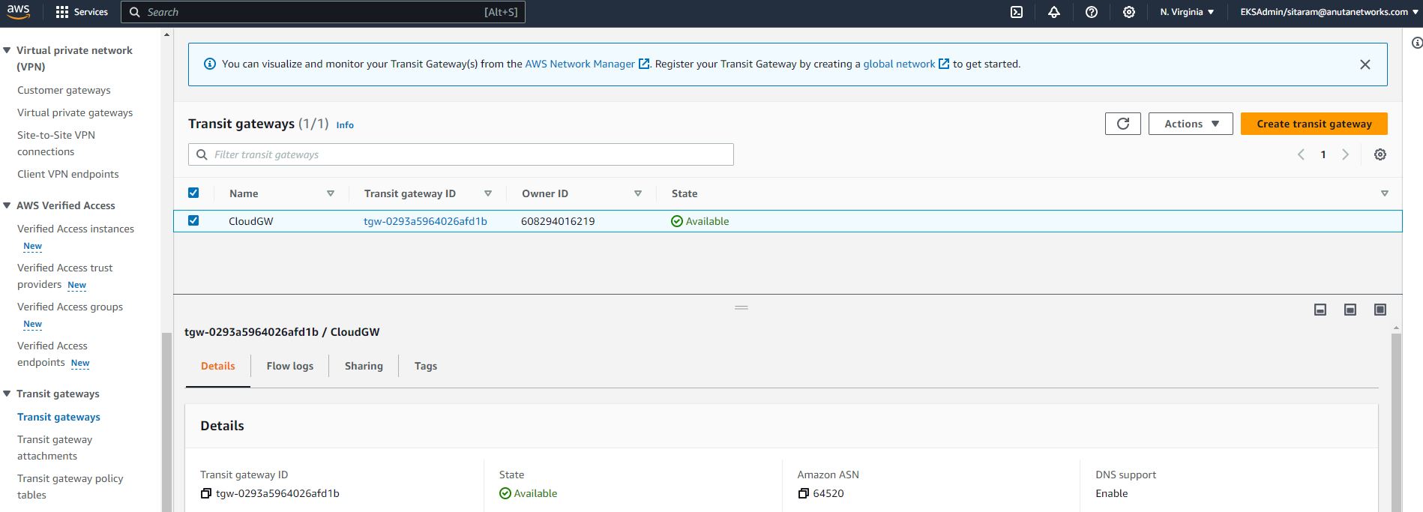Screen dimensions: 1423x512
Task: Sort by the Name column
Action: click(331, 193)
